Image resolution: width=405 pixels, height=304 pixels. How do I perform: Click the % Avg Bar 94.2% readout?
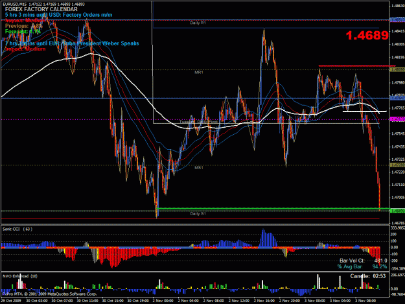tap(362, 266)
